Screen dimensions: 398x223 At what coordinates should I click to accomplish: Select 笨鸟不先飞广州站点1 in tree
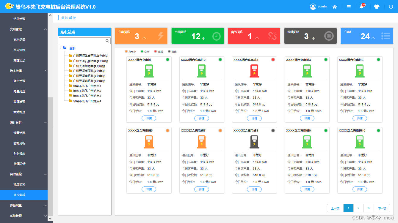(87, 86)
